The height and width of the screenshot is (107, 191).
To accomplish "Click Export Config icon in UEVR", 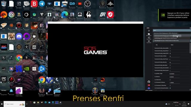I will (149, 38).
